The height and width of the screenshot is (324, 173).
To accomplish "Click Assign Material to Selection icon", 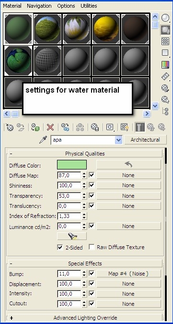I will pyautogui.click(x=35, y=127).
